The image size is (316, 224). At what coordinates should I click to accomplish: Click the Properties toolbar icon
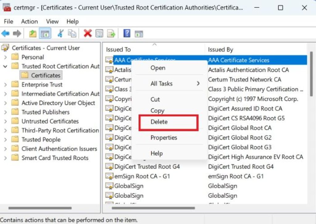pos(99,33)
